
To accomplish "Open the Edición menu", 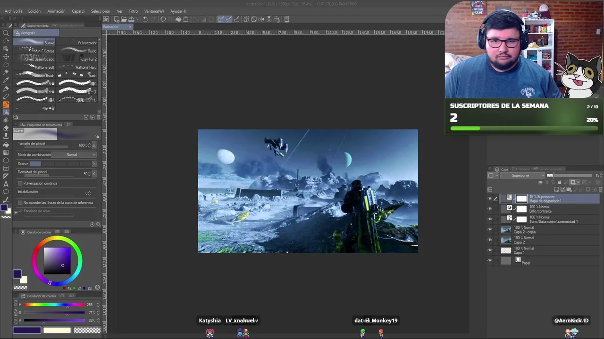I will coord(34,11).
